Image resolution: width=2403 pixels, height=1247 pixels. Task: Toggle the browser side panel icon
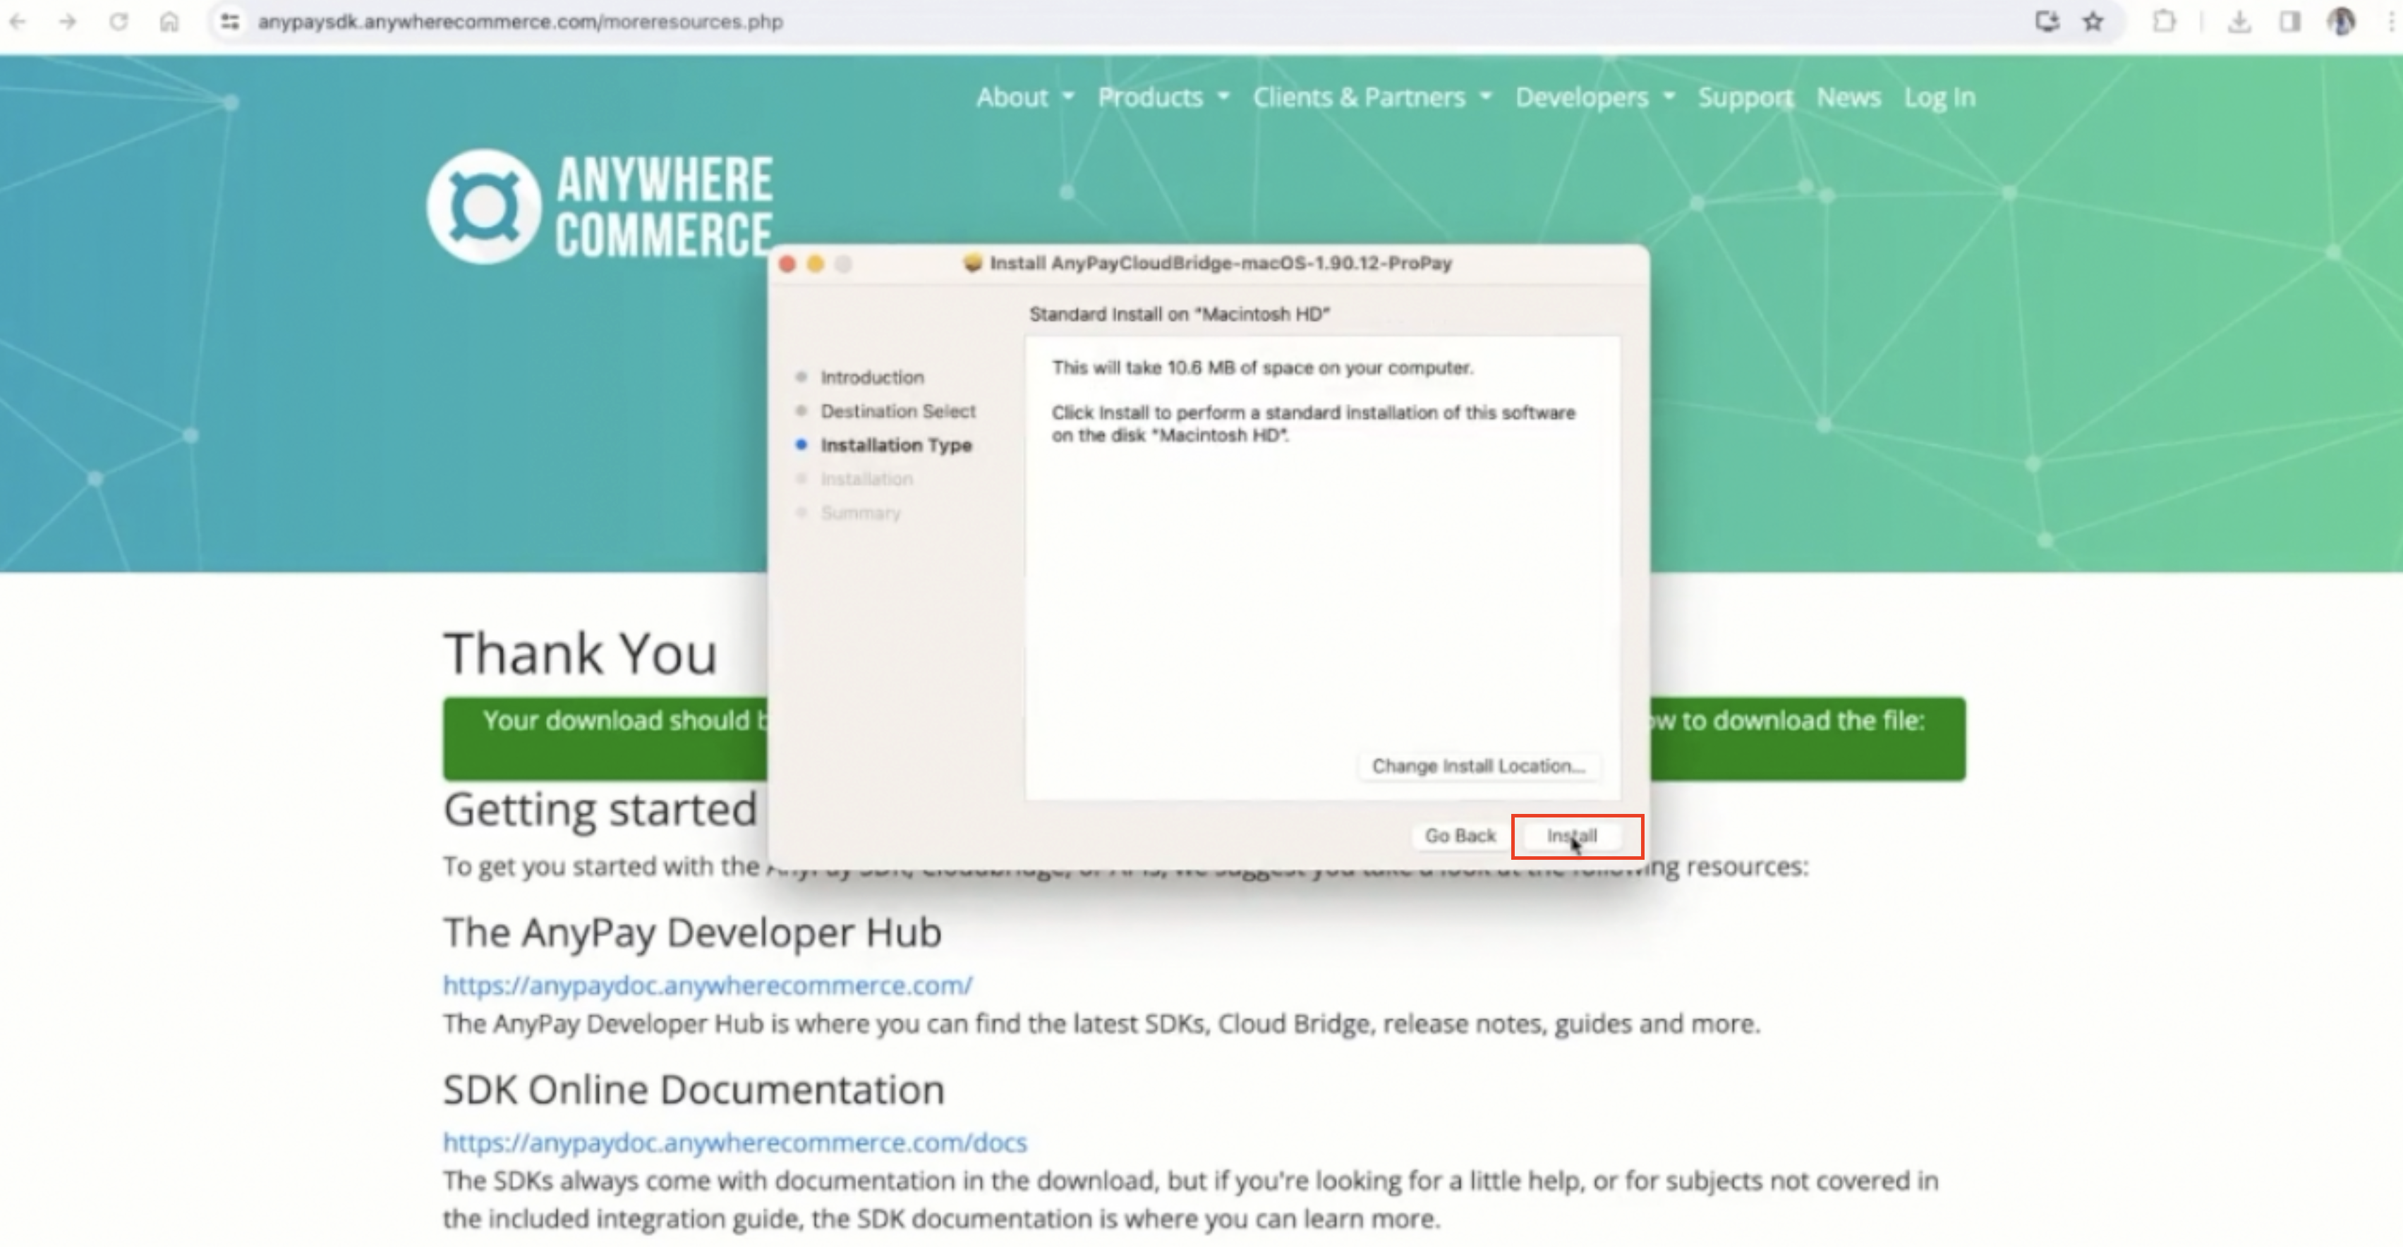[x=2290, y=21]
